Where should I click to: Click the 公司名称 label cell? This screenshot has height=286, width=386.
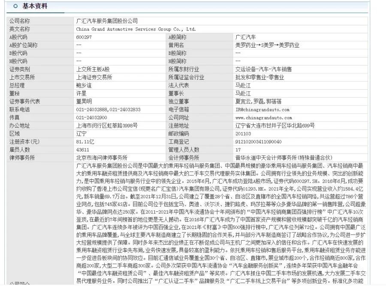tap(40, 21)
